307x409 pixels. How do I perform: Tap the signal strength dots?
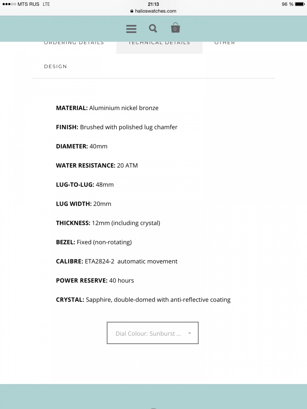pos(9,4)
